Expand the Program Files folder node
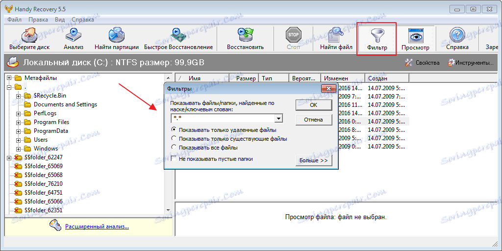 click(x=18, y=122)
